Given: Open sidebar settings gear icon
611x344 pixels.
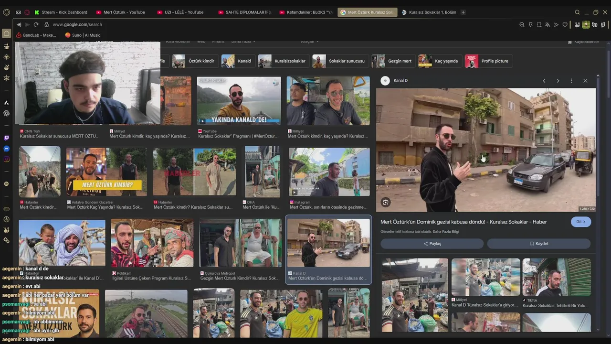Looking at the screenshot, I should 6,240.
